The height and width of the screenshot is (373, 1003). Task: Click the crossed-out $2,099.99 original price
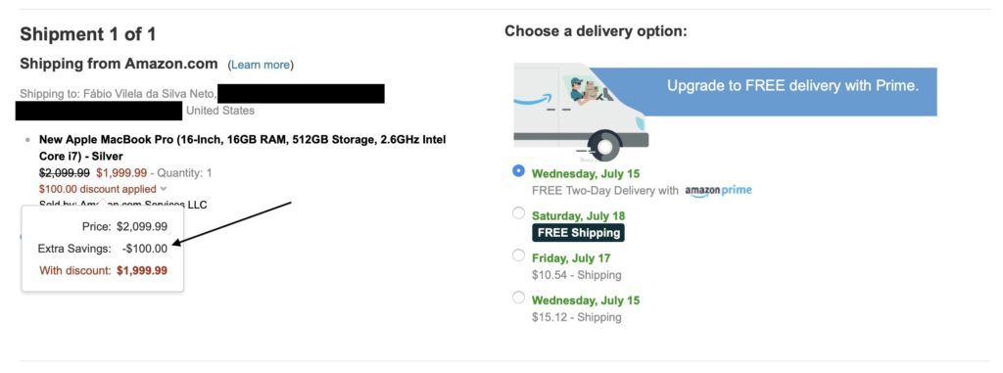click(x=65, y=172)
